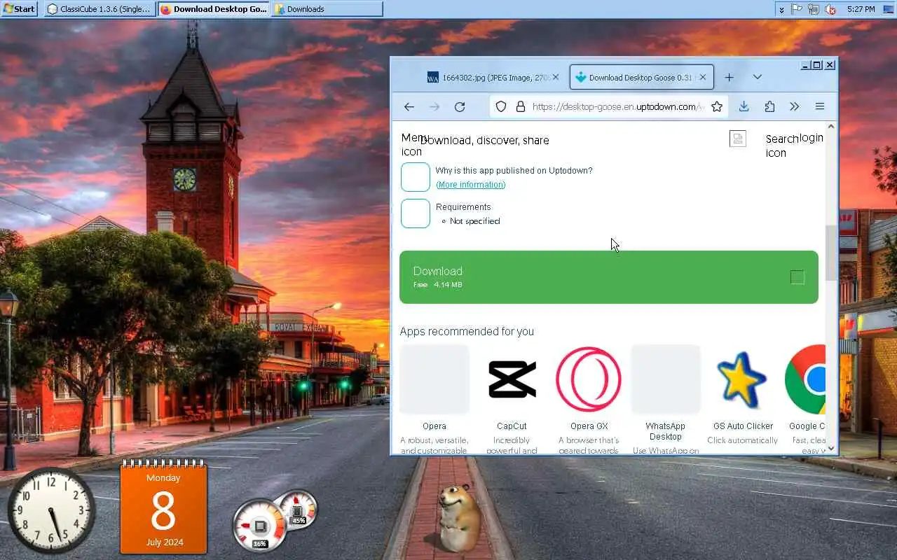897x560 pixels.
Task: Click the login link
Action: [812, 138]
